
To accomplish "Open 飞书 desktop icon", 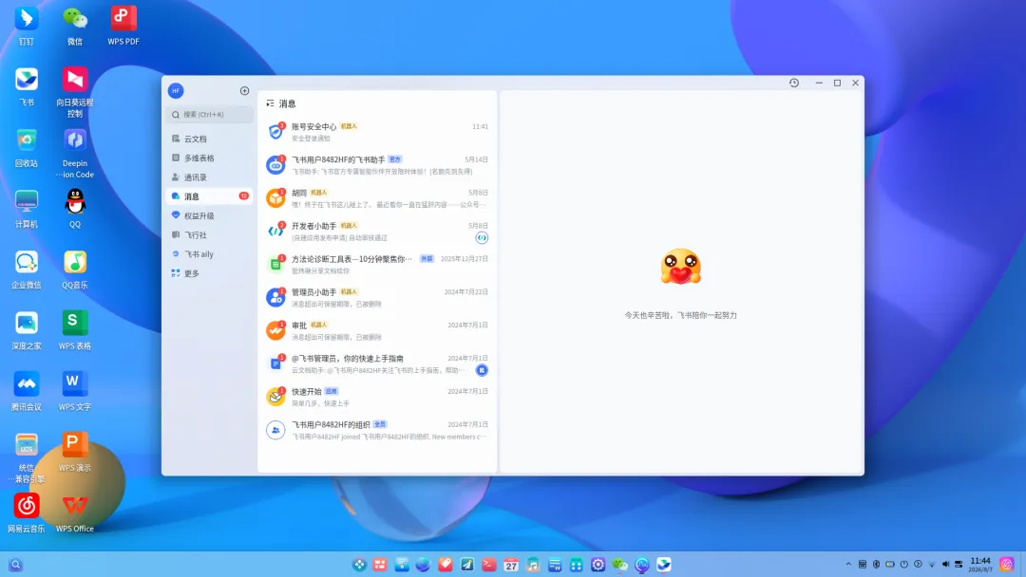I will 27,87.
